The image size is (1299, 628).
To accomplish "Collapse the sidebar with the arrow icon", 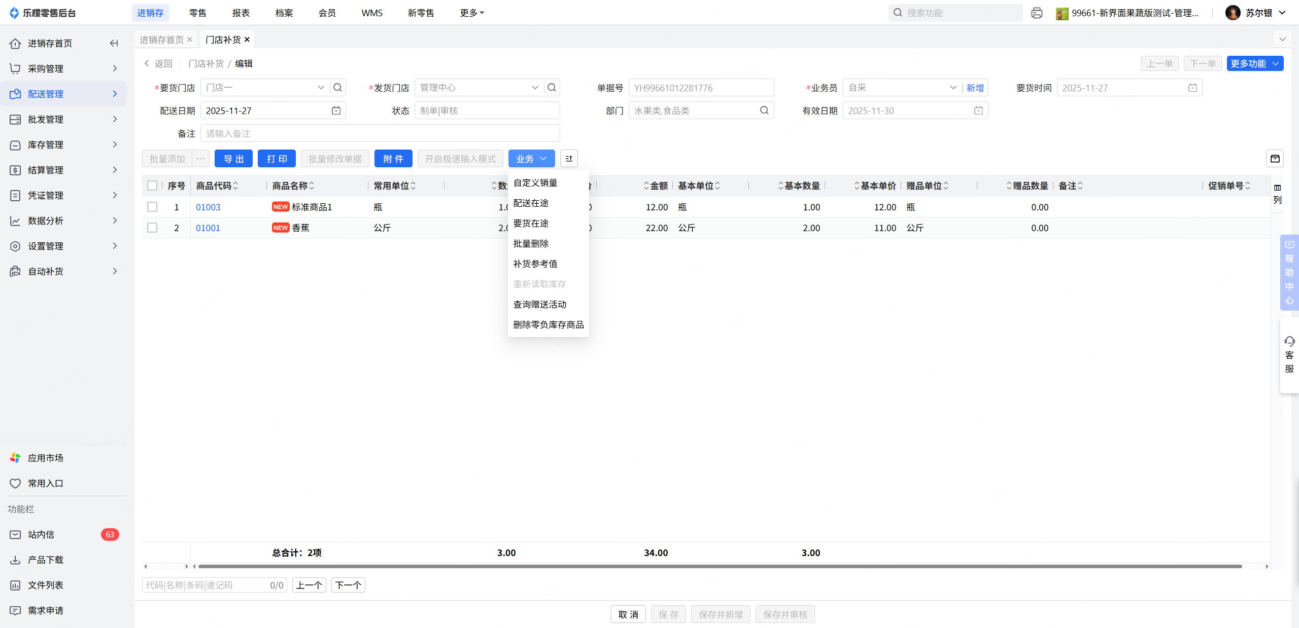I will tap(114, 43).
